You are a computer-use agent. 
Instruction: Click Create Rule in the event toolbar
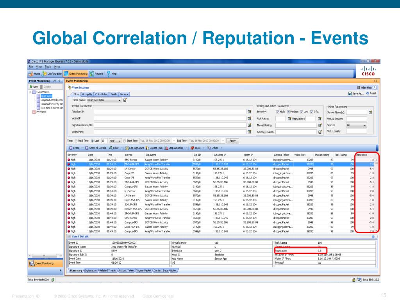(154, 148)
